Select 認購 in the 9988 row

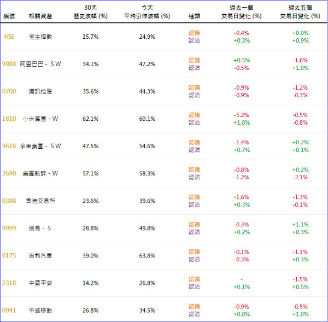click(x=194, y=60)
